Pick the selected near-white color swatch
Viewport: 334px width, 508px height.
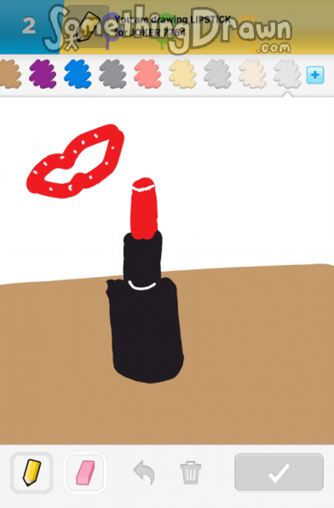point(287,74)
